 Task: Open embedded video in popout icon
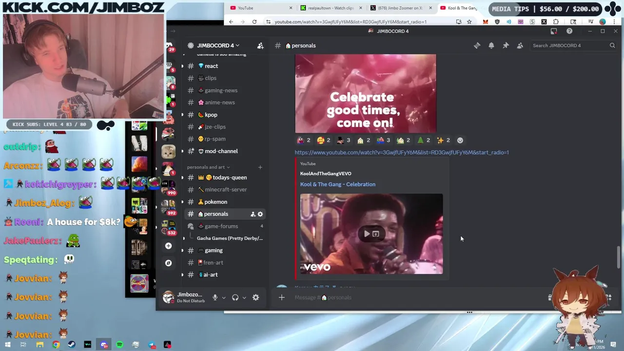click(376, 234)
